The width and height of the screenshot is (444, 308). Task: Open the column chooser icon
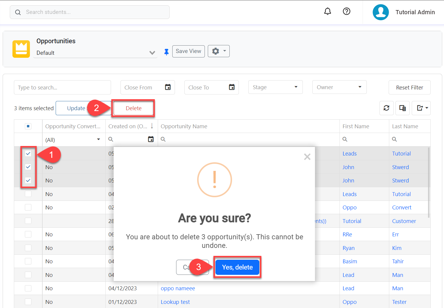click(x=403, y=108)
